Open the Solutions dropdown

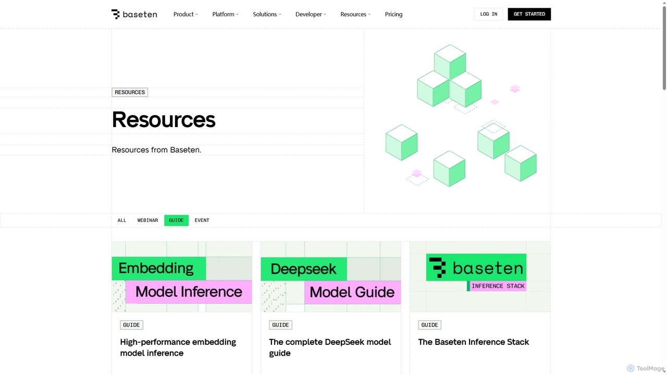coord(267,14)
